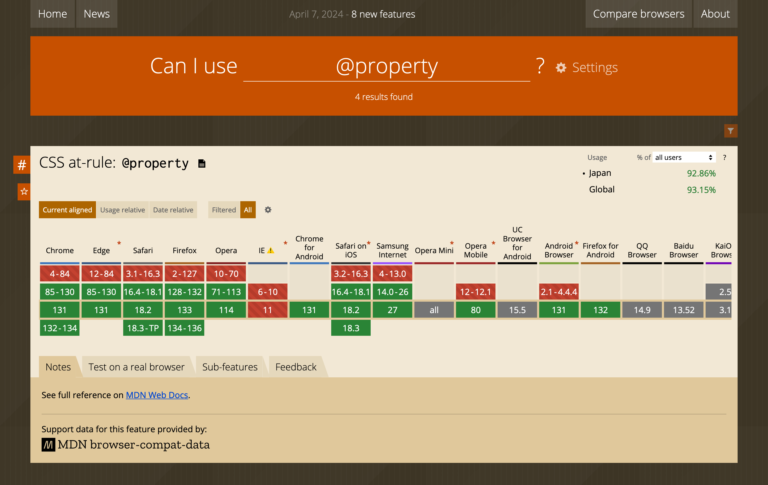Open the News nav item
This screenshot has width=768, height=485.
pyautogui.click(x=97, y=14)
